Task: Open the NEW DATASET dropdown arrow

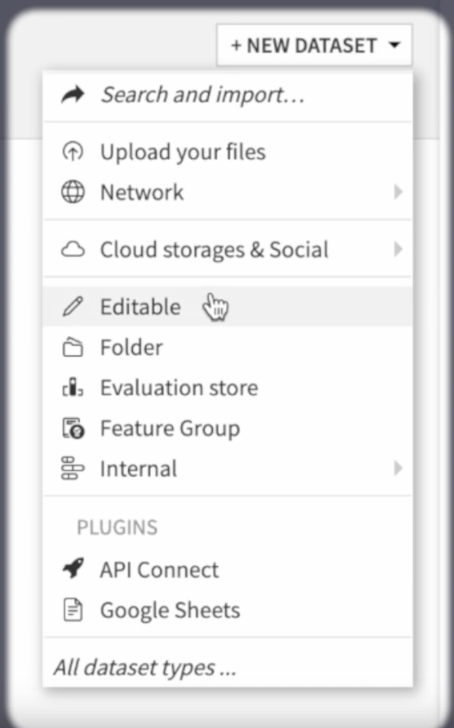Action: click(394, 45)
